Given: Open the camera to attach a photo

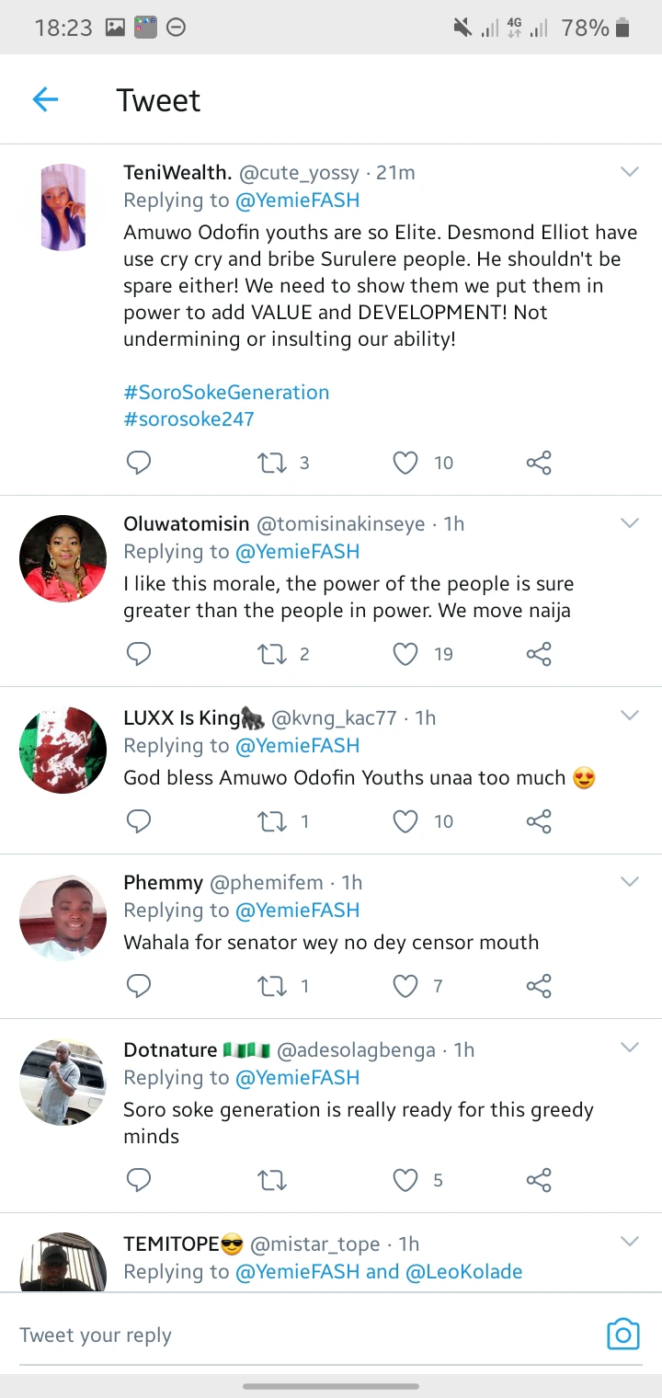Looking at the screenshot, I should click(622, 1334).
